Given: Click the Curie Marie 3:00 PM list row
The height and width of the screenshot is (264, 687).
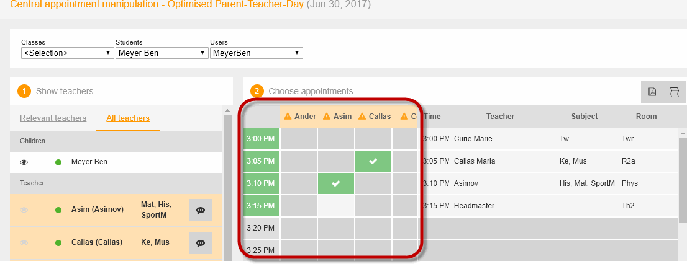Looking at the screenshot, I should click(x=549, y=139).
